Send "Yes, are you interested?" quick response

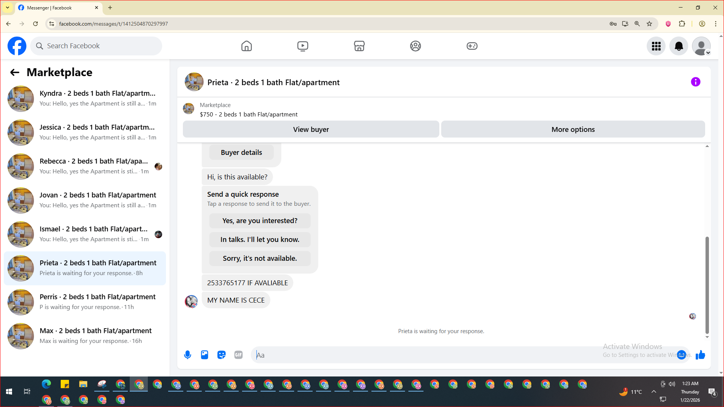(260, 221)
